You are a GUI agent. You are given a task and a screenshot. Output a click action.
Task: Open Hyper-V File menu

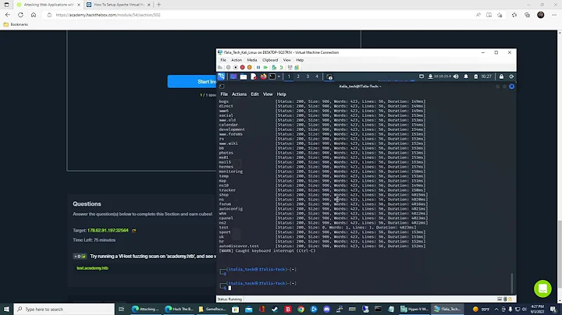(x=223, y=60)
